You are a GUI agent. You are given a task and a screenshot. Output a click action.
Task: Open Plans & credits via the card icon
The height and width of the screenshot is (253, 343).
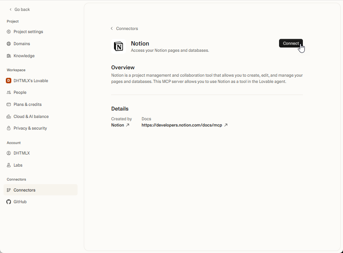[9, 104]
